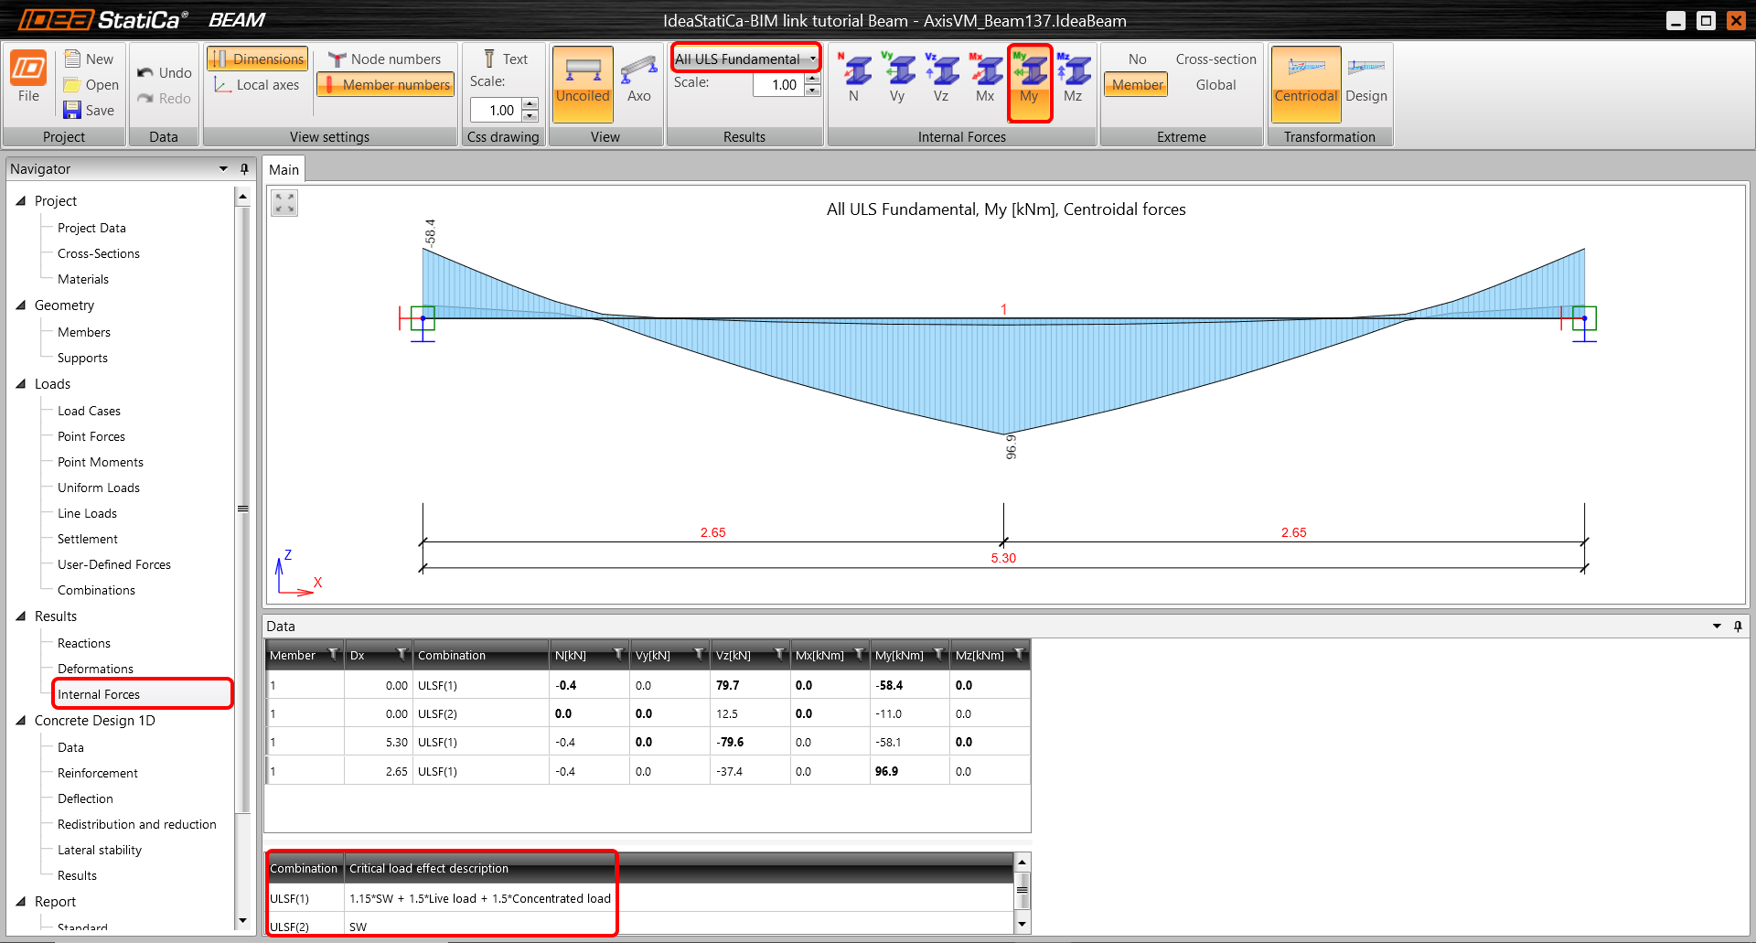Click the Global extreme button
The height and width of the screenshot is (943, 1756).
tap(1215, 85)
